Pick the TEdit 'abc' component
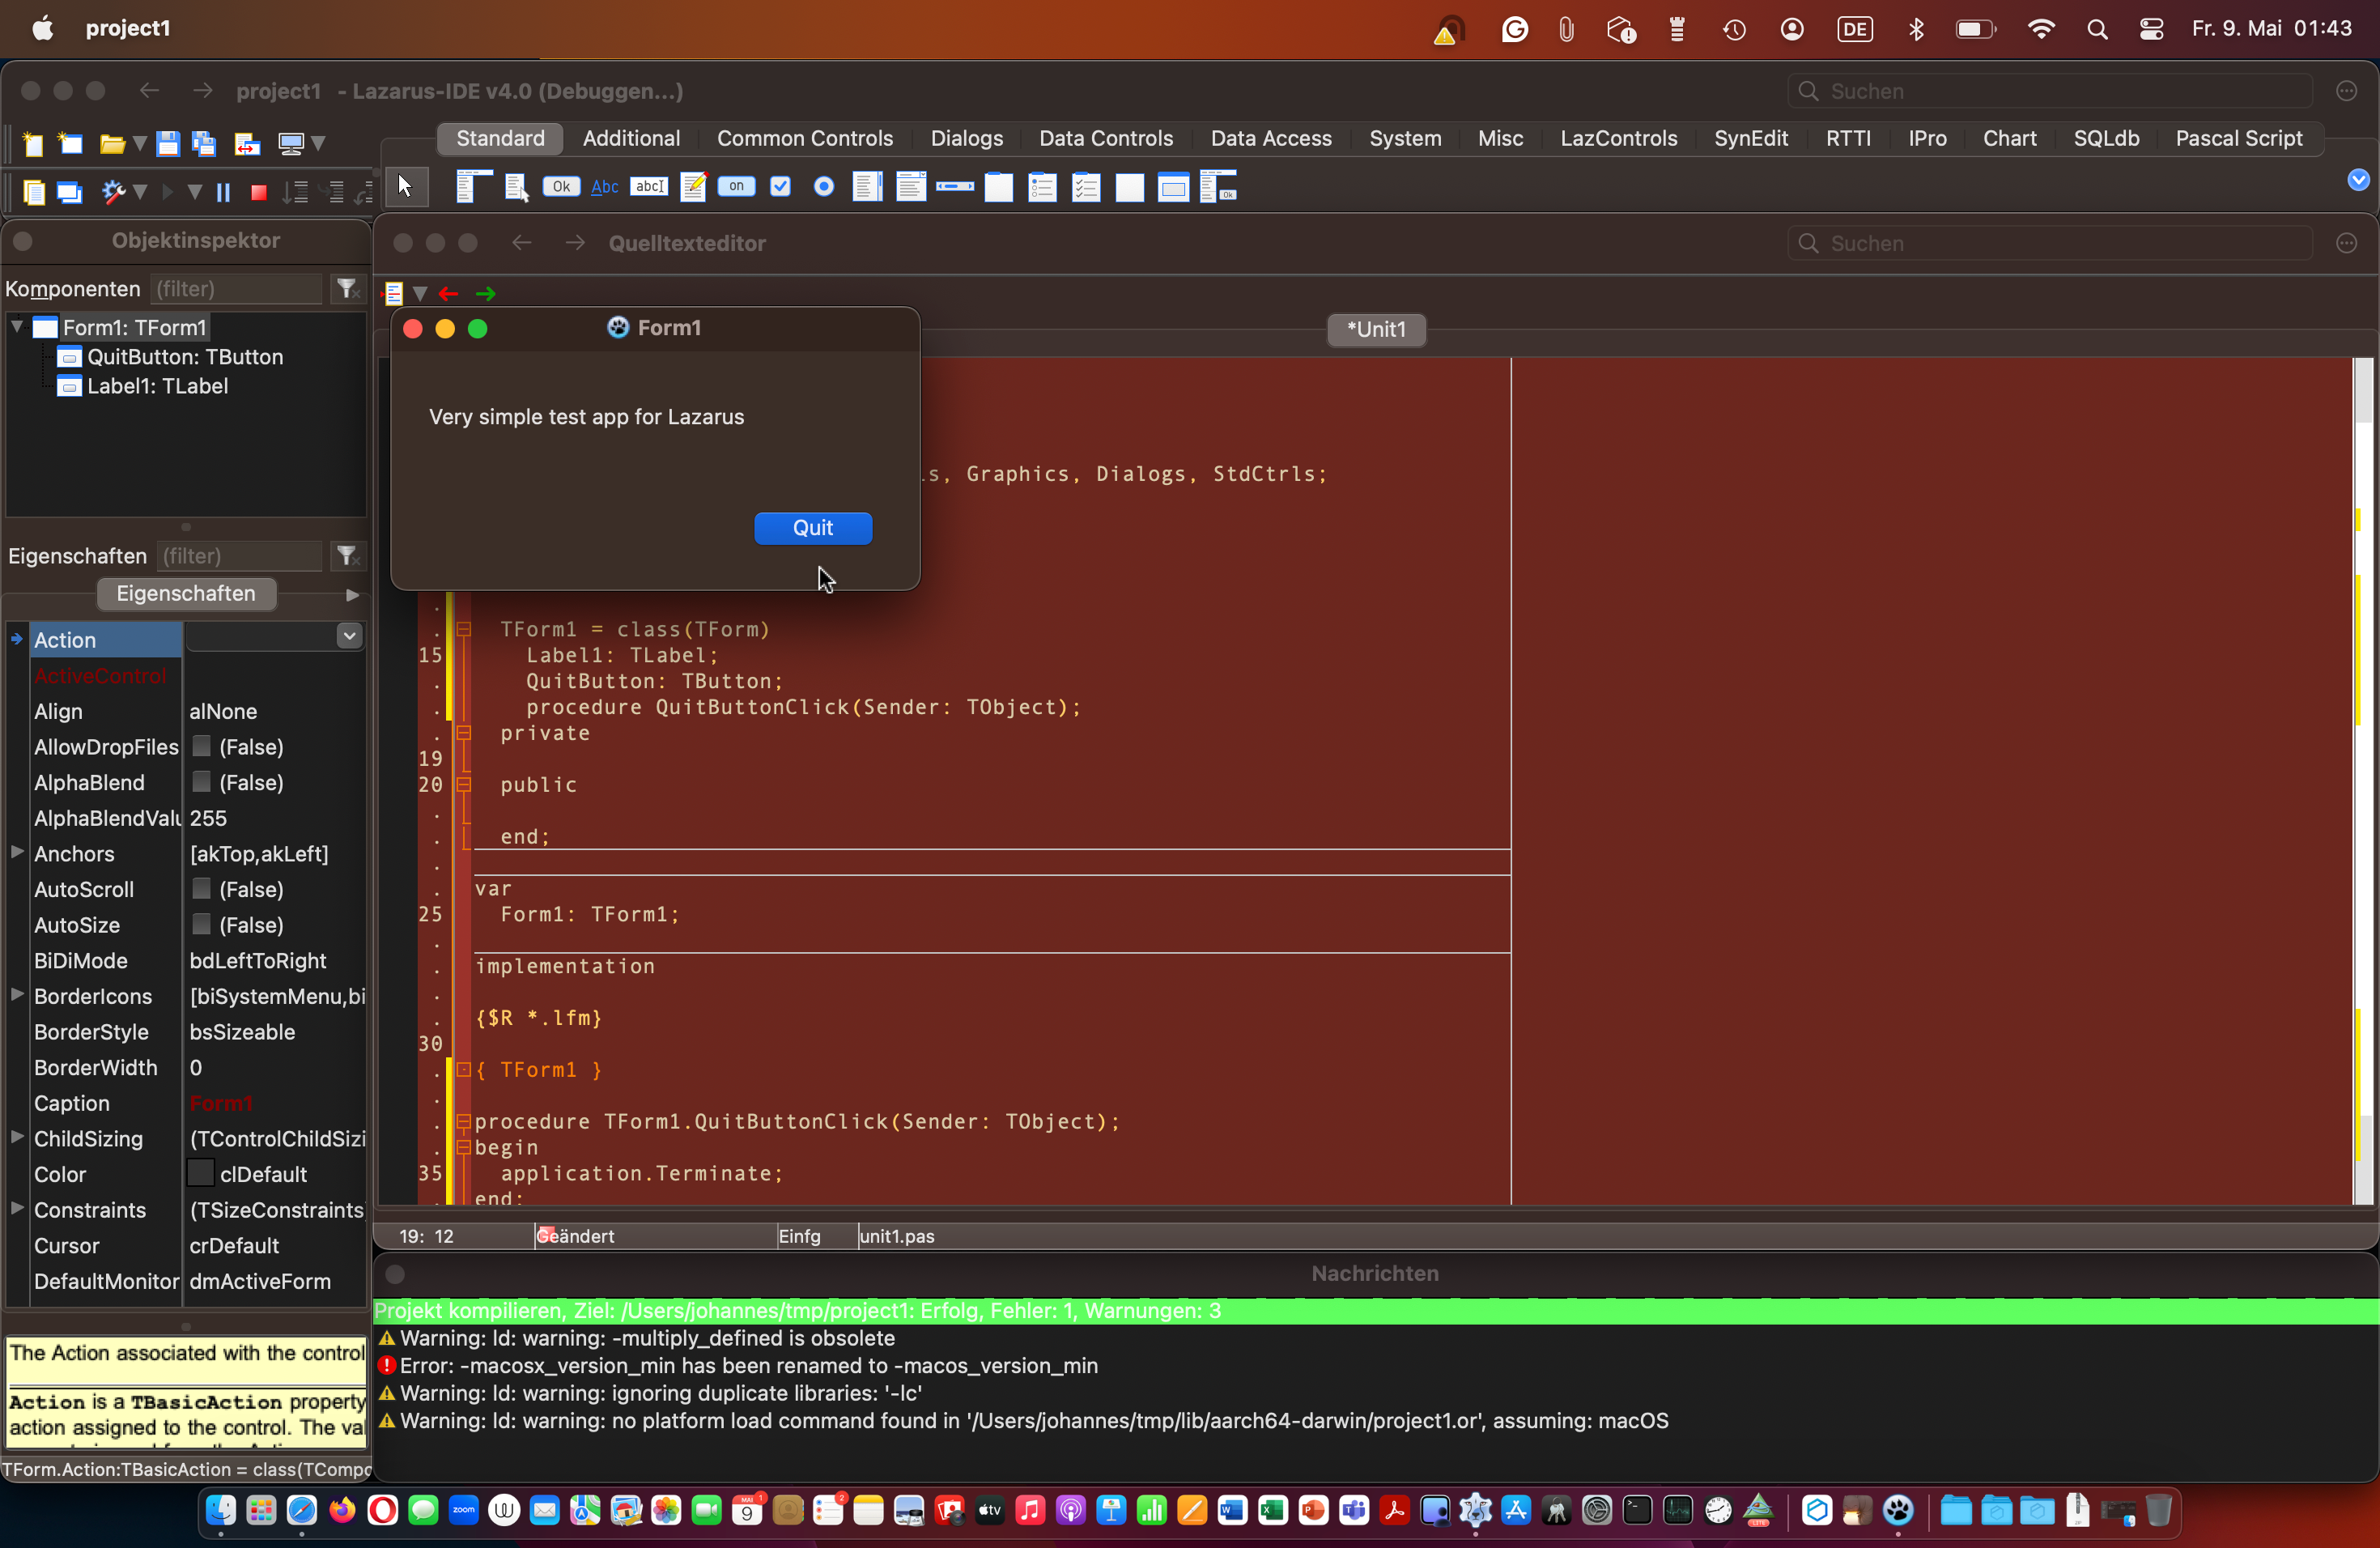Image resolution: width=2380 pixels, height=1548 pixels. point(649,186)
